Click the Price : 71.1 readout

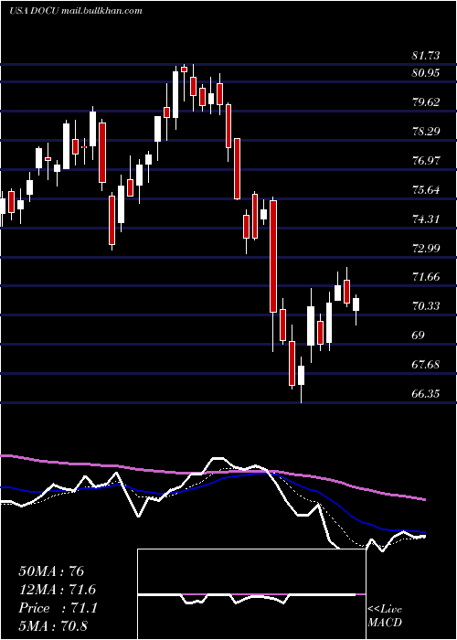[58, 608]
